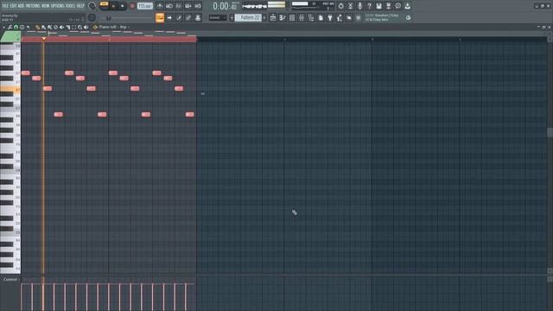
Task: Toggle recording countdown
Action: [179, 6]
